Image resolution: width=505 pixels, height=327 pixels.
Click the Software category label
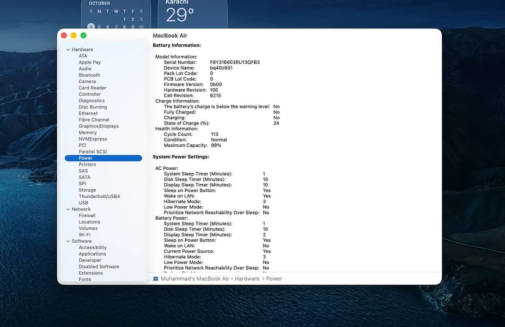(82, 241)
